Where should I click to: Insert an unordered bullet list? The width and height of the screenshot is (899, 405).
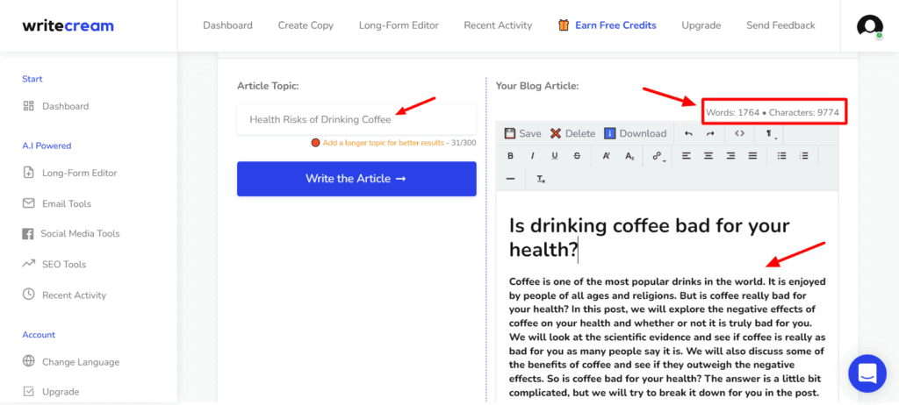click(x=782, y=156)
